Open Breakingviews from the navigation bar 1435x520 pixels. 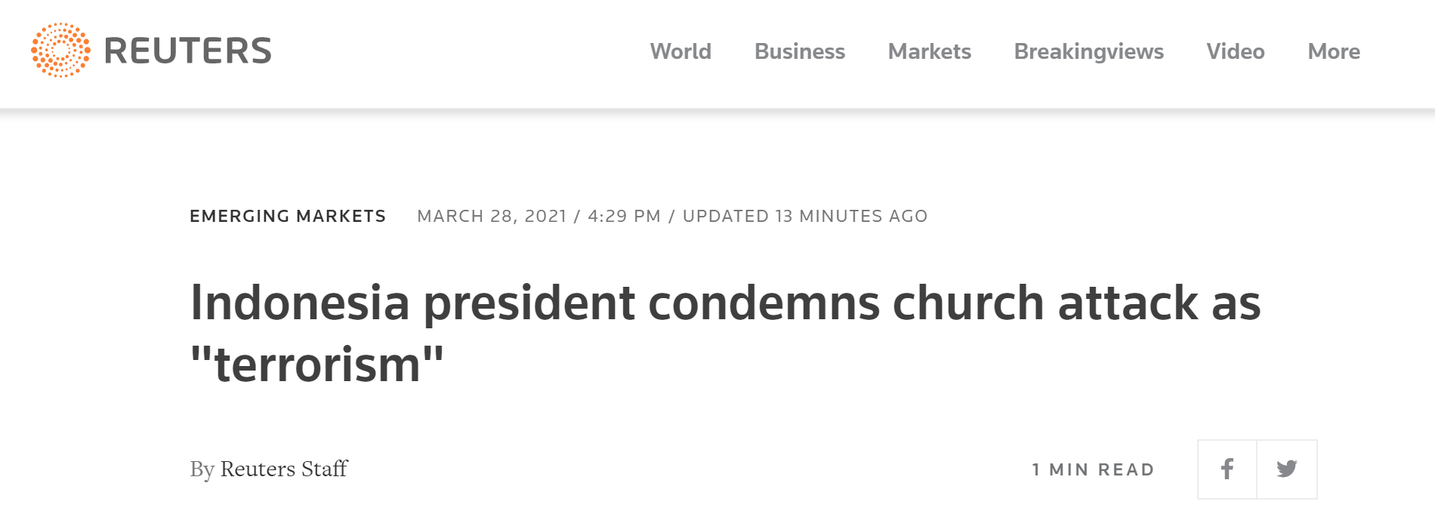click(x=1088, y=51)
